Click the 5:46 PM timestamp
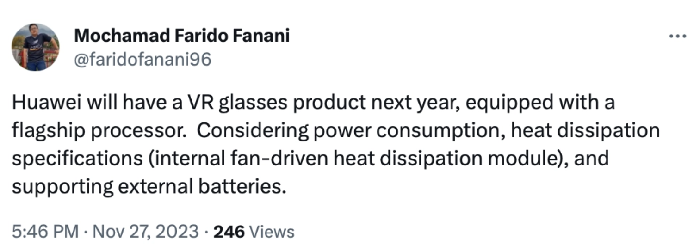Screen dimensions: 700x251 coord(45,231)
